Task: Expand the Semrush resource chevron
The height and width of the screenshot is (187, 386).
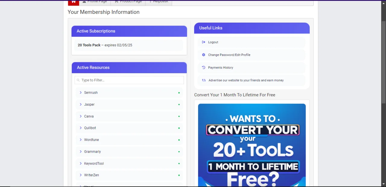Action: coord(81,92)
